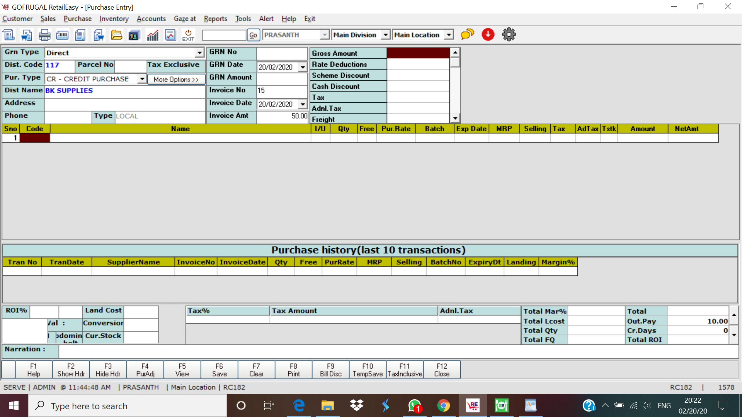This screenshot has height=417, width=742.
Task: Expand the Grn Type dropdown
Action: click(x=199, y=53)
